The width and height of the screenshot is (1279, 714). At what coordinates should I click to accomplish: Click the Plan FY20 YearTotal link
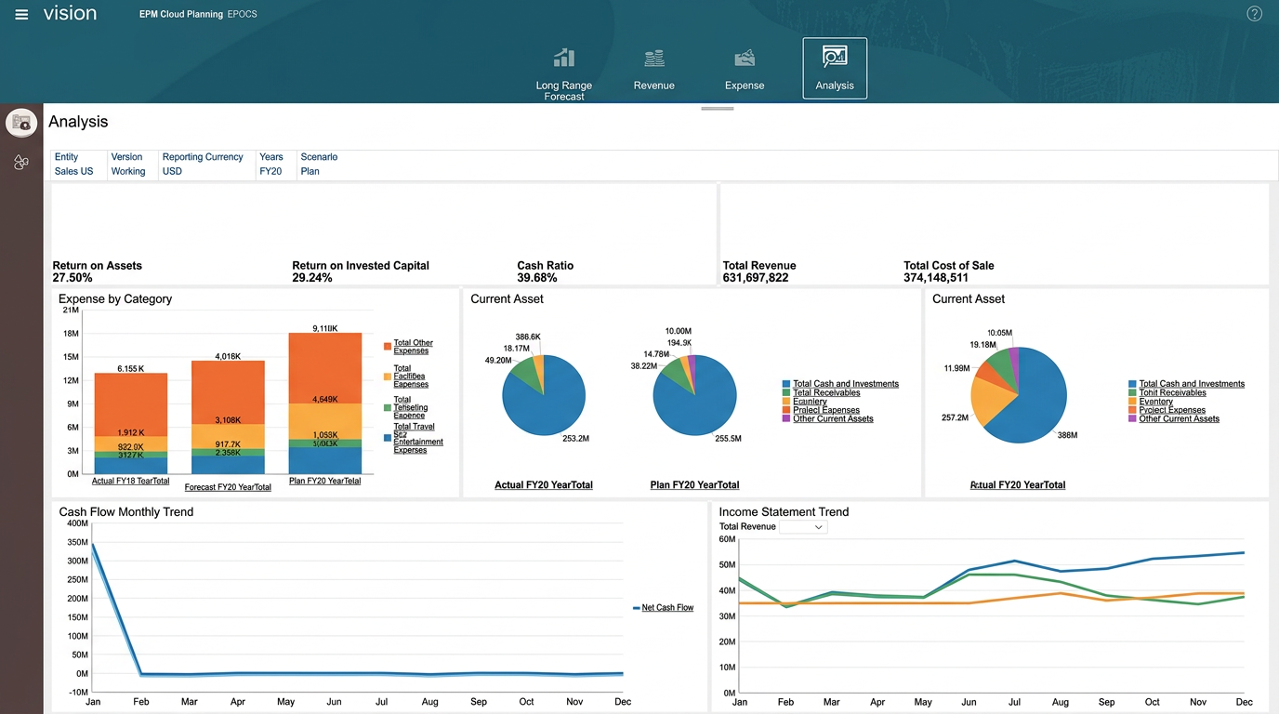693,484
